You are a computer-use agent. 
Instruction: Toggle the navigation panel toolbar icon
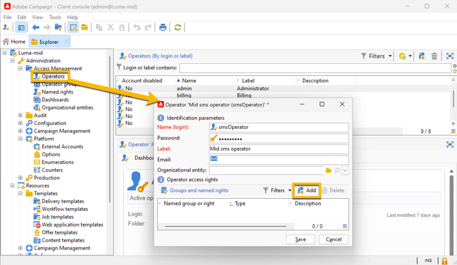pos(21,27)
